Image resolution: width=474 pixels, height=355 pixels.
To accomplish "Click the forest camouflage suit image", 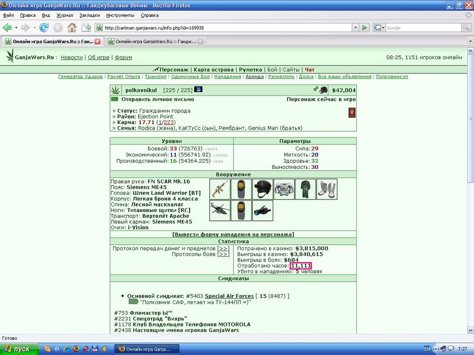I will (x=305, y=189).
